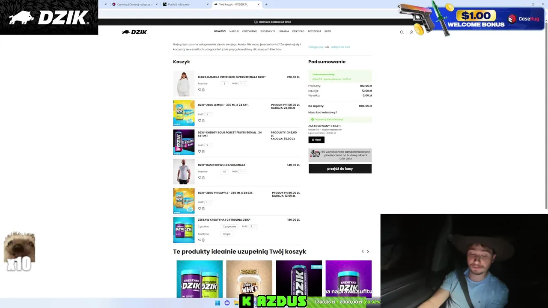
Task: Close the Twój koszyk tab
Action: 259,4
